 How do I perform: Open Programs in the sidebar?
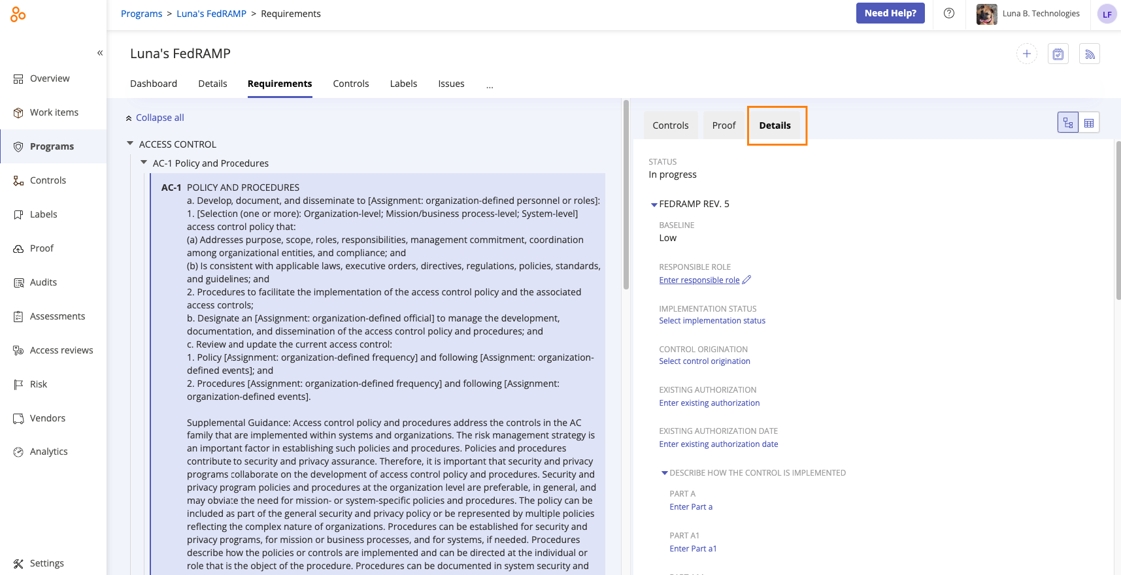click(x=53, y=146)
